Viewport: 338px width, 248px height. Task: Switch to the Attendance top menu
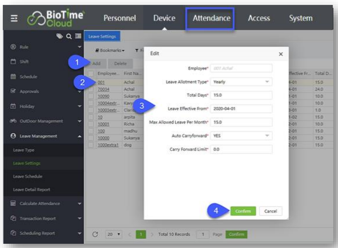pyautogui.click(x=211, y=18)
